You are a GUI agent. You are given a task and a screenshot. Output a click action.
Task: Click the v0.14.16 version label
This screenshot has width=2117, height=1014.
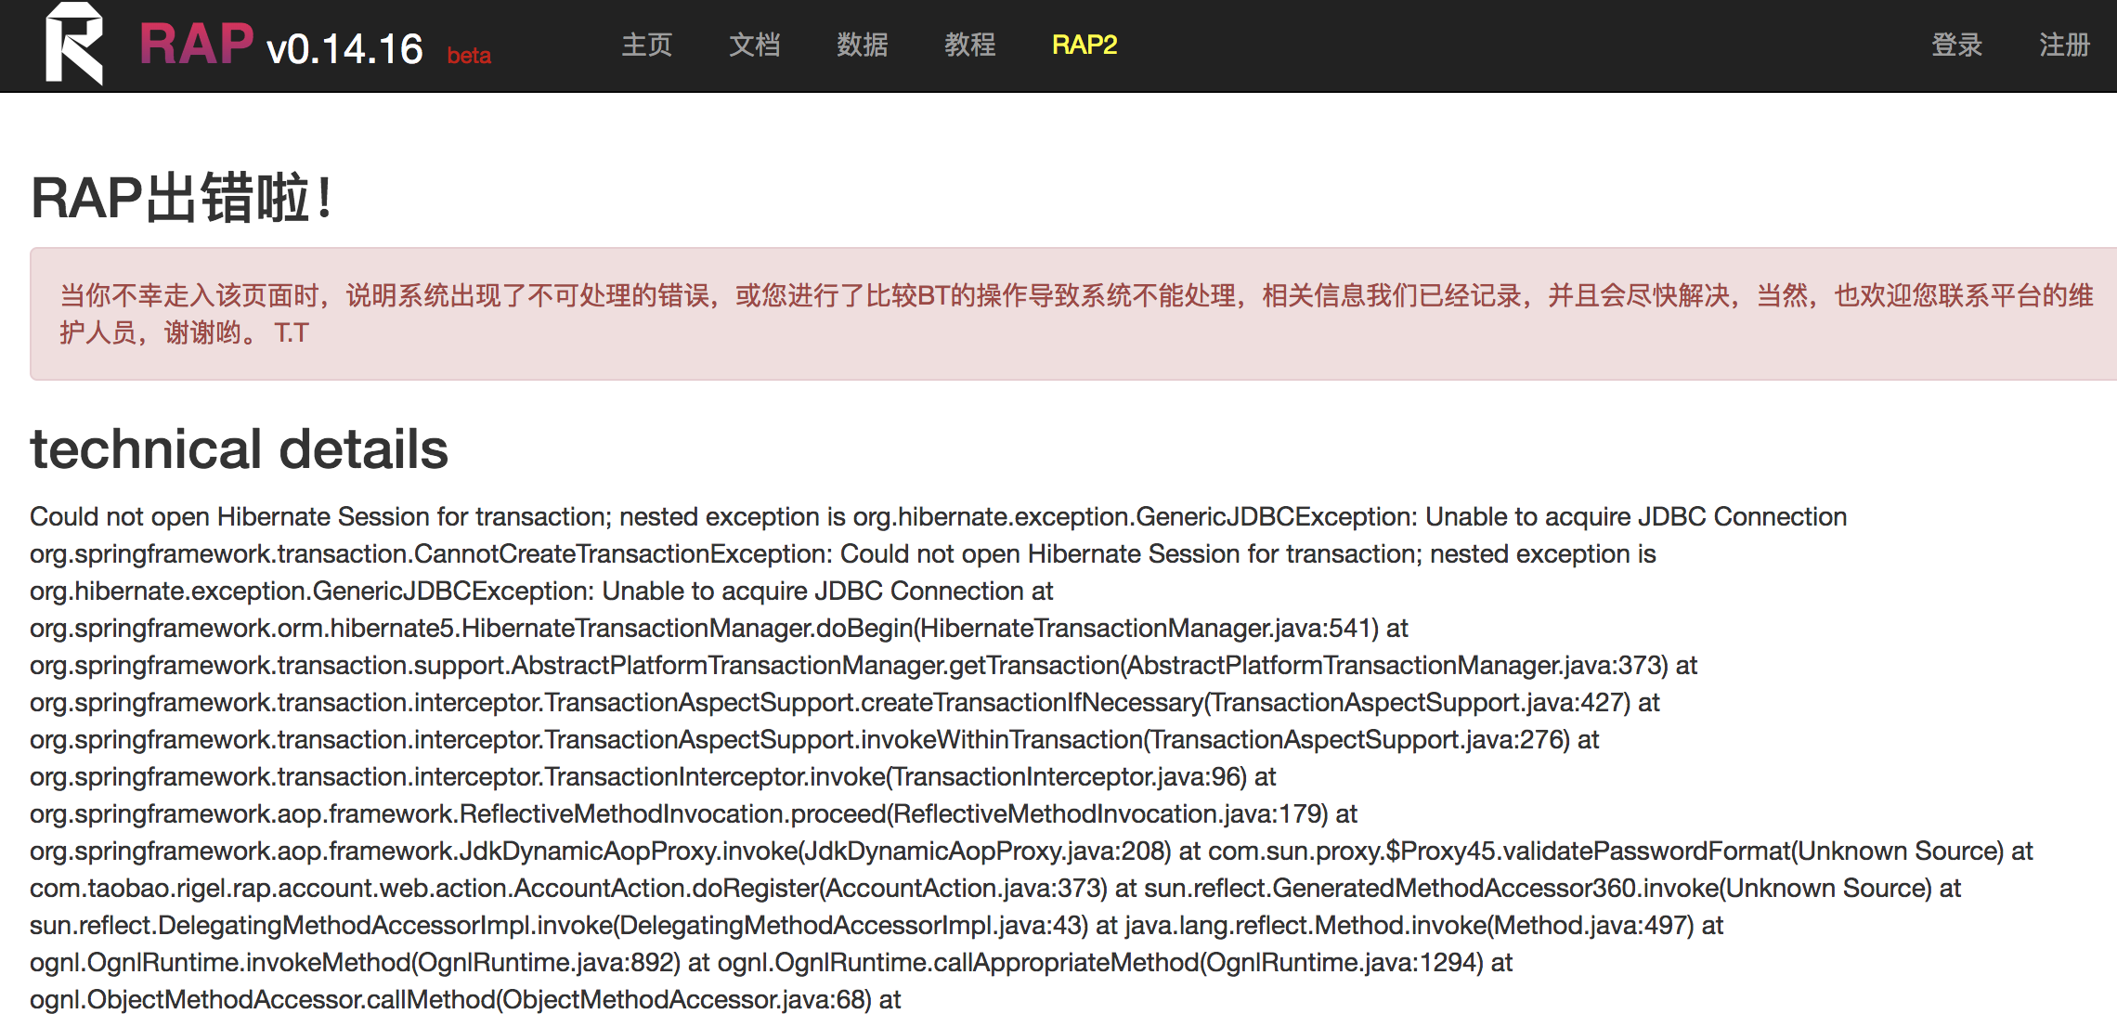point(344,49)
